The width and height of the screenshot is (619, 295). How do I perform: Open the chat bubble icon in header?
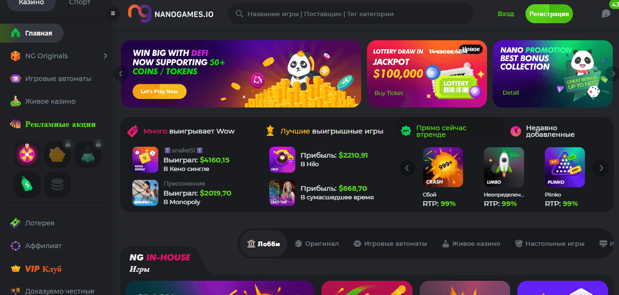tap(606, 14)
